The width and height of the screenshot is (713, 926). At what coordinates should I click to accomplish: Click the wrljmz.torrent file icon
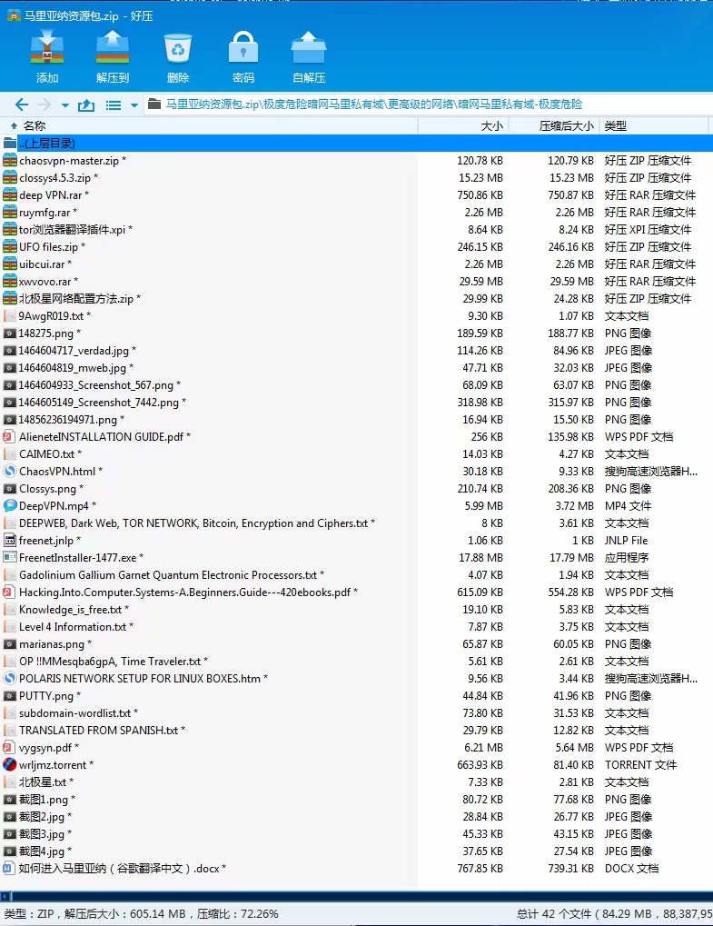point(9,764)
